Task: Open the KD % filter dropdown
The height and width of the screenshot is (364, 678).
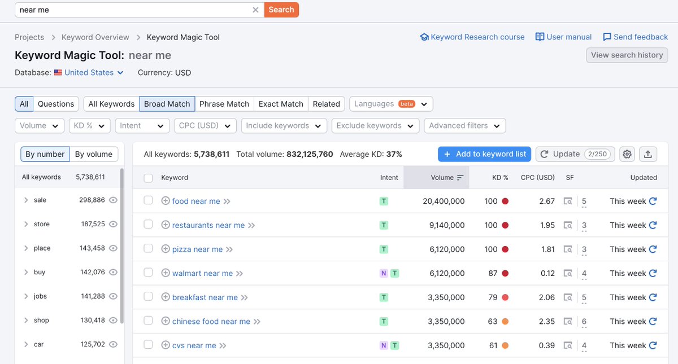Action: pos(90,125)
